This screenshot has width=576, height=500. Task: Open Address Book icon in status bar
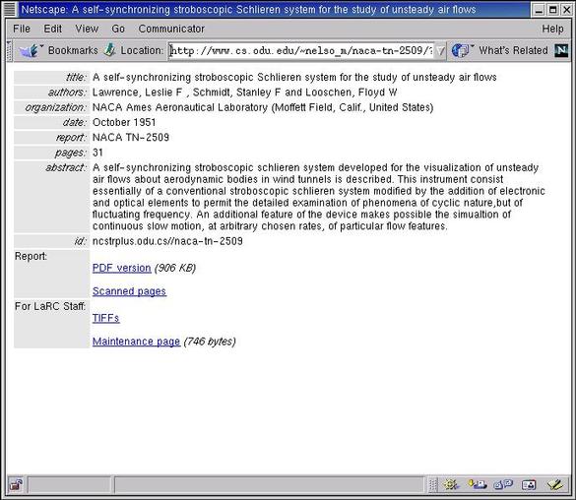click(529, 485)
